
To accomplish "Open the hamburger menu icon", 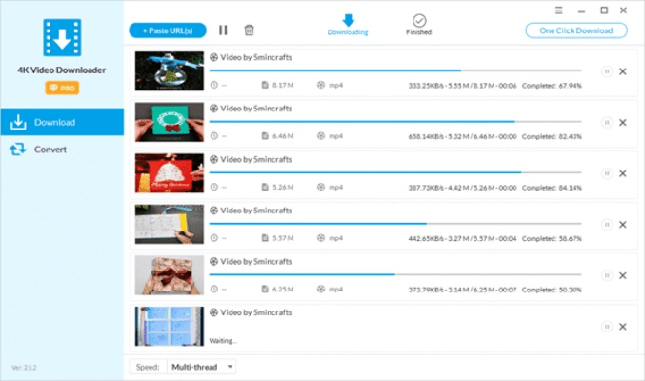I will coord(559,10).
